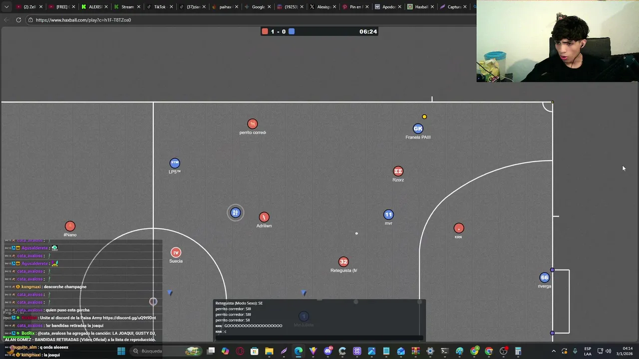Open WinRAR from the taskbar
This screenshot has width=639, height=359.
click(415, 351)
